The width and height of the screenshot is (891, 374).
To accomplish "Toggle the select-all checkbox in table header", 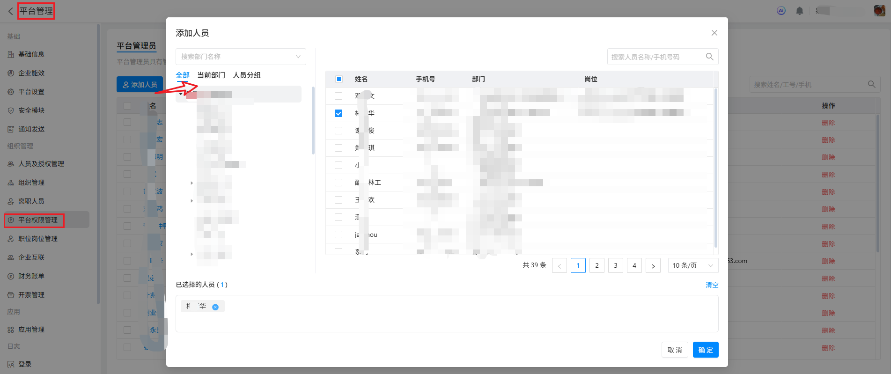I will 339,79.
